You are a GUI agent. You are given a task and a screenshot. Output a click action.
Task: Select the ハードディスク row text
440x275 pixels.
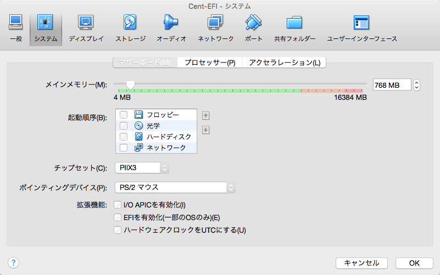[169, 137]
